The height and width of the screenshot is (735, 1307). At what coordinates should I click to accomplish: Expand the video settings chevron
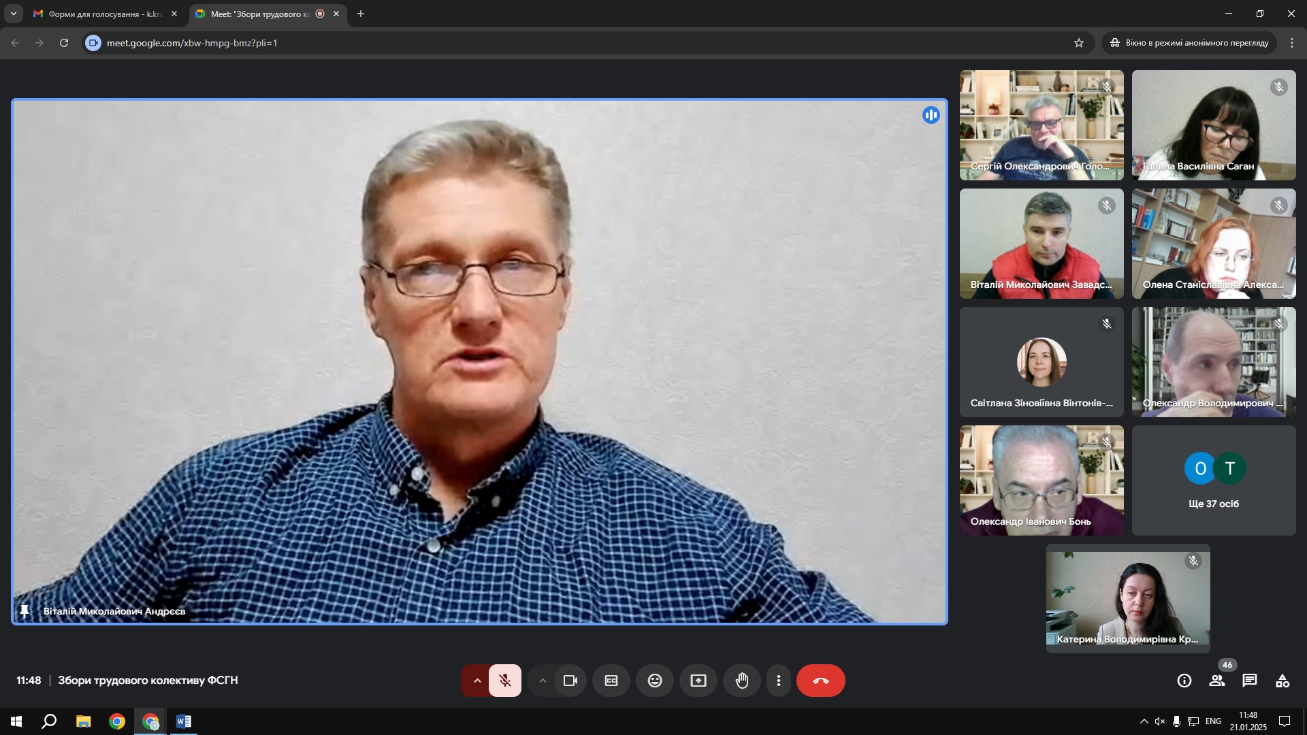pos(543,681)
